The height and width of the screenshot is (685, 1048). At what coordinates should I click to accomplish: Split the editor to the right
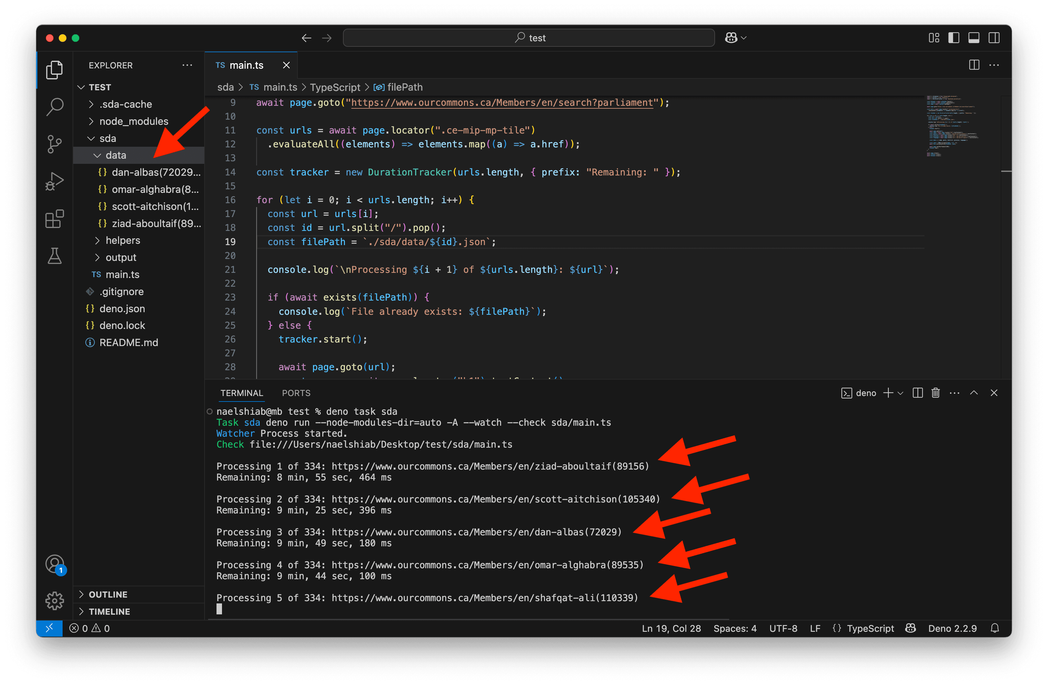(974, 65)
